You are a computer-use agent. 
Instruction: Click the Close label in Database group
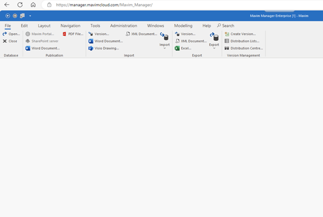pyautogui.click(x=13, y=41)
